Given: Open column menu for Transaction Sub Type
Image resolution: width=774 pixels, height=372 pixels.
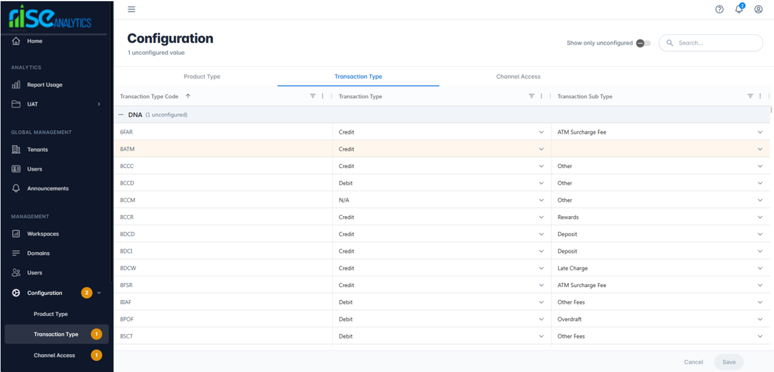Looking at the screenshot, I should click(760, 96).
